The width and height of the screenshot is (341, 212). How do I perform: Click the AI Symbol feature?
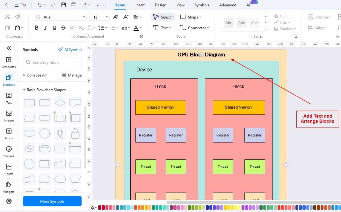(70, 49)
